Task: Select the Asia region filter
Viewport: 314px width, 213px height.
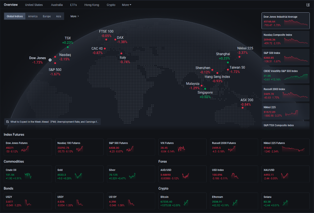Action: [58, 16]
